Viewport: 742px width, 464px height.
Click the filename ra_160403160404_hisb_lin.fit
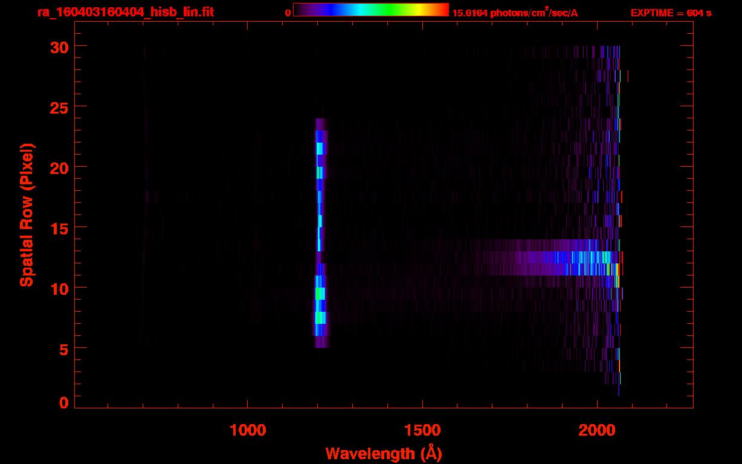tap(124, 11)
